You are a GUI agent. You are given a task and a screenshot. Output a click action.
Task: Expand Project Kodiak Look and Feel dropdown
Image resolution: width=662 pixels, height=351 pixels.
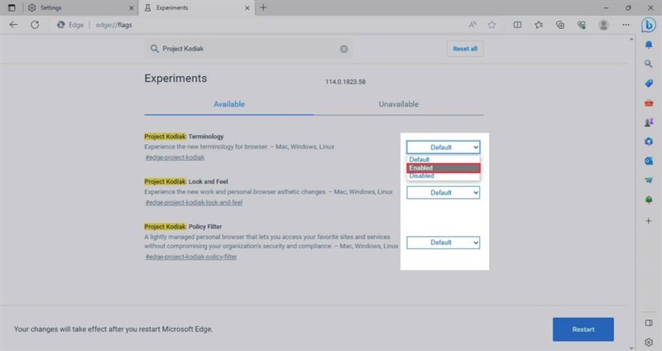443,193
